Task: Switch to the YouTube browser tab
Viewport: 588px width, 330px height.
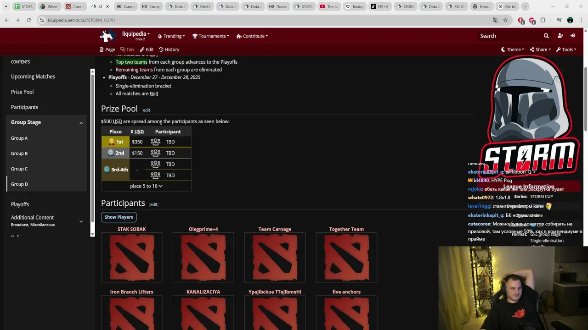Action: click(x=329, y=6)
